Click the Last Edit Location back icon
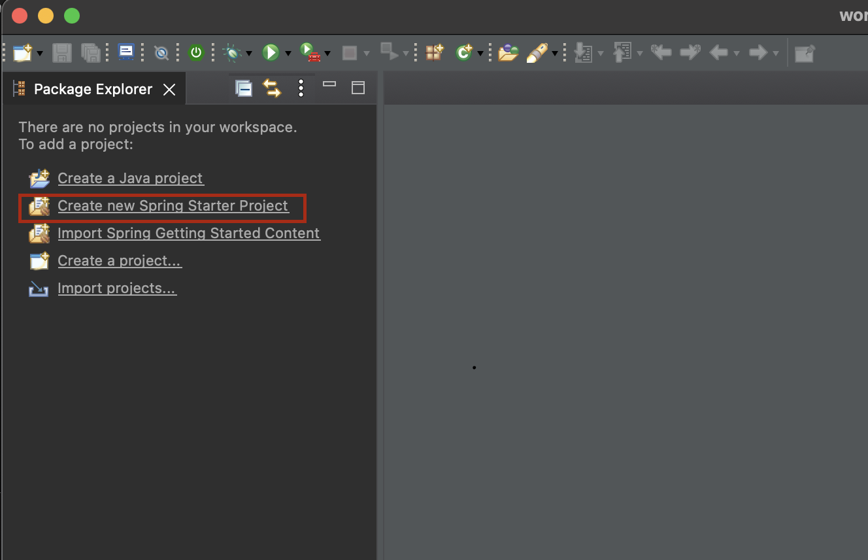 (661, 52)
